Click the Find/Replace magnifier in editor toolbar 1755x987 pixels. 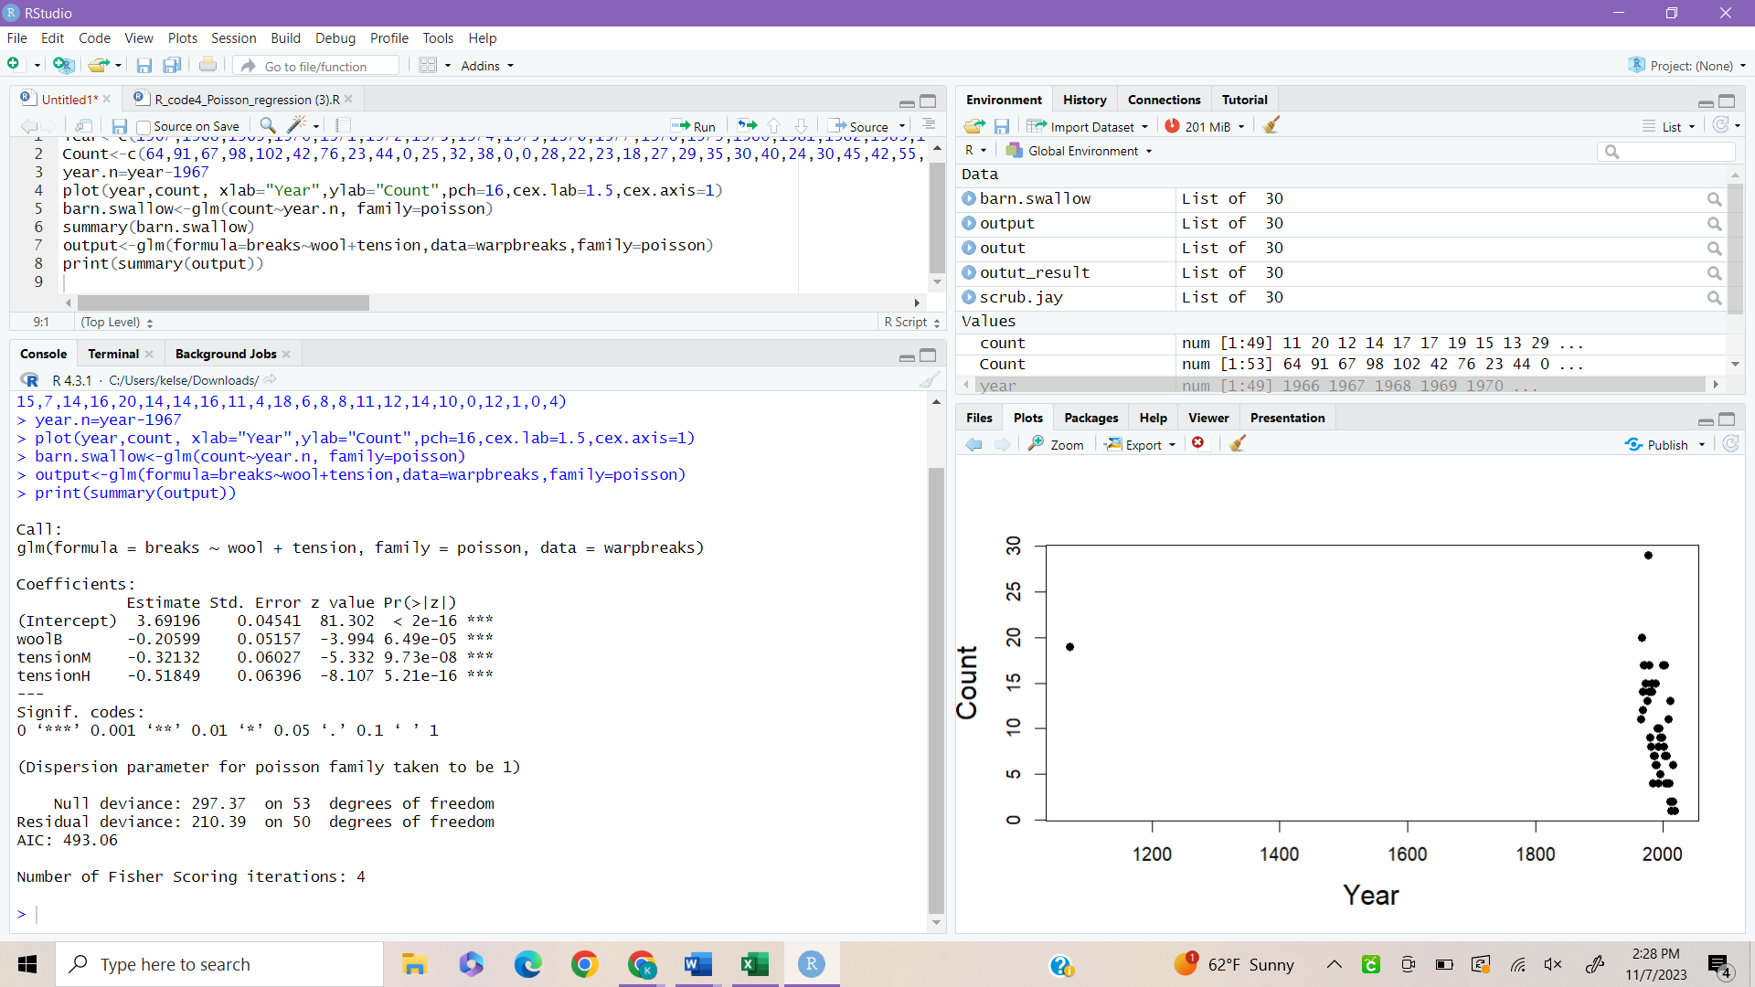(268, 125)
